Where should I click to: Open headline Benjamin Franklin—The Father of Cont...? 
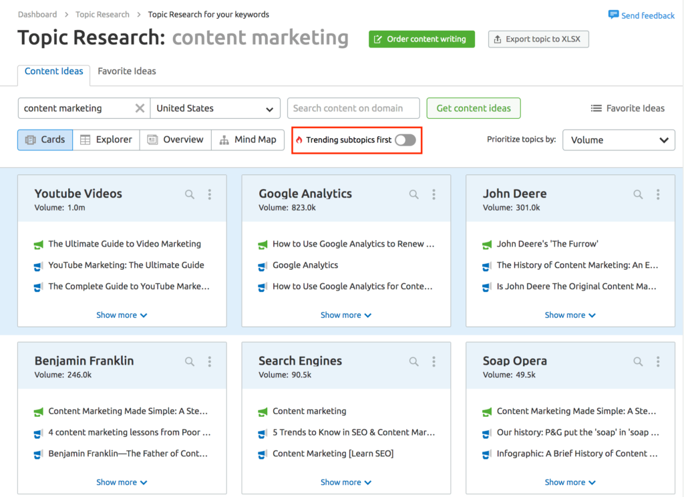tap(128, 454)
